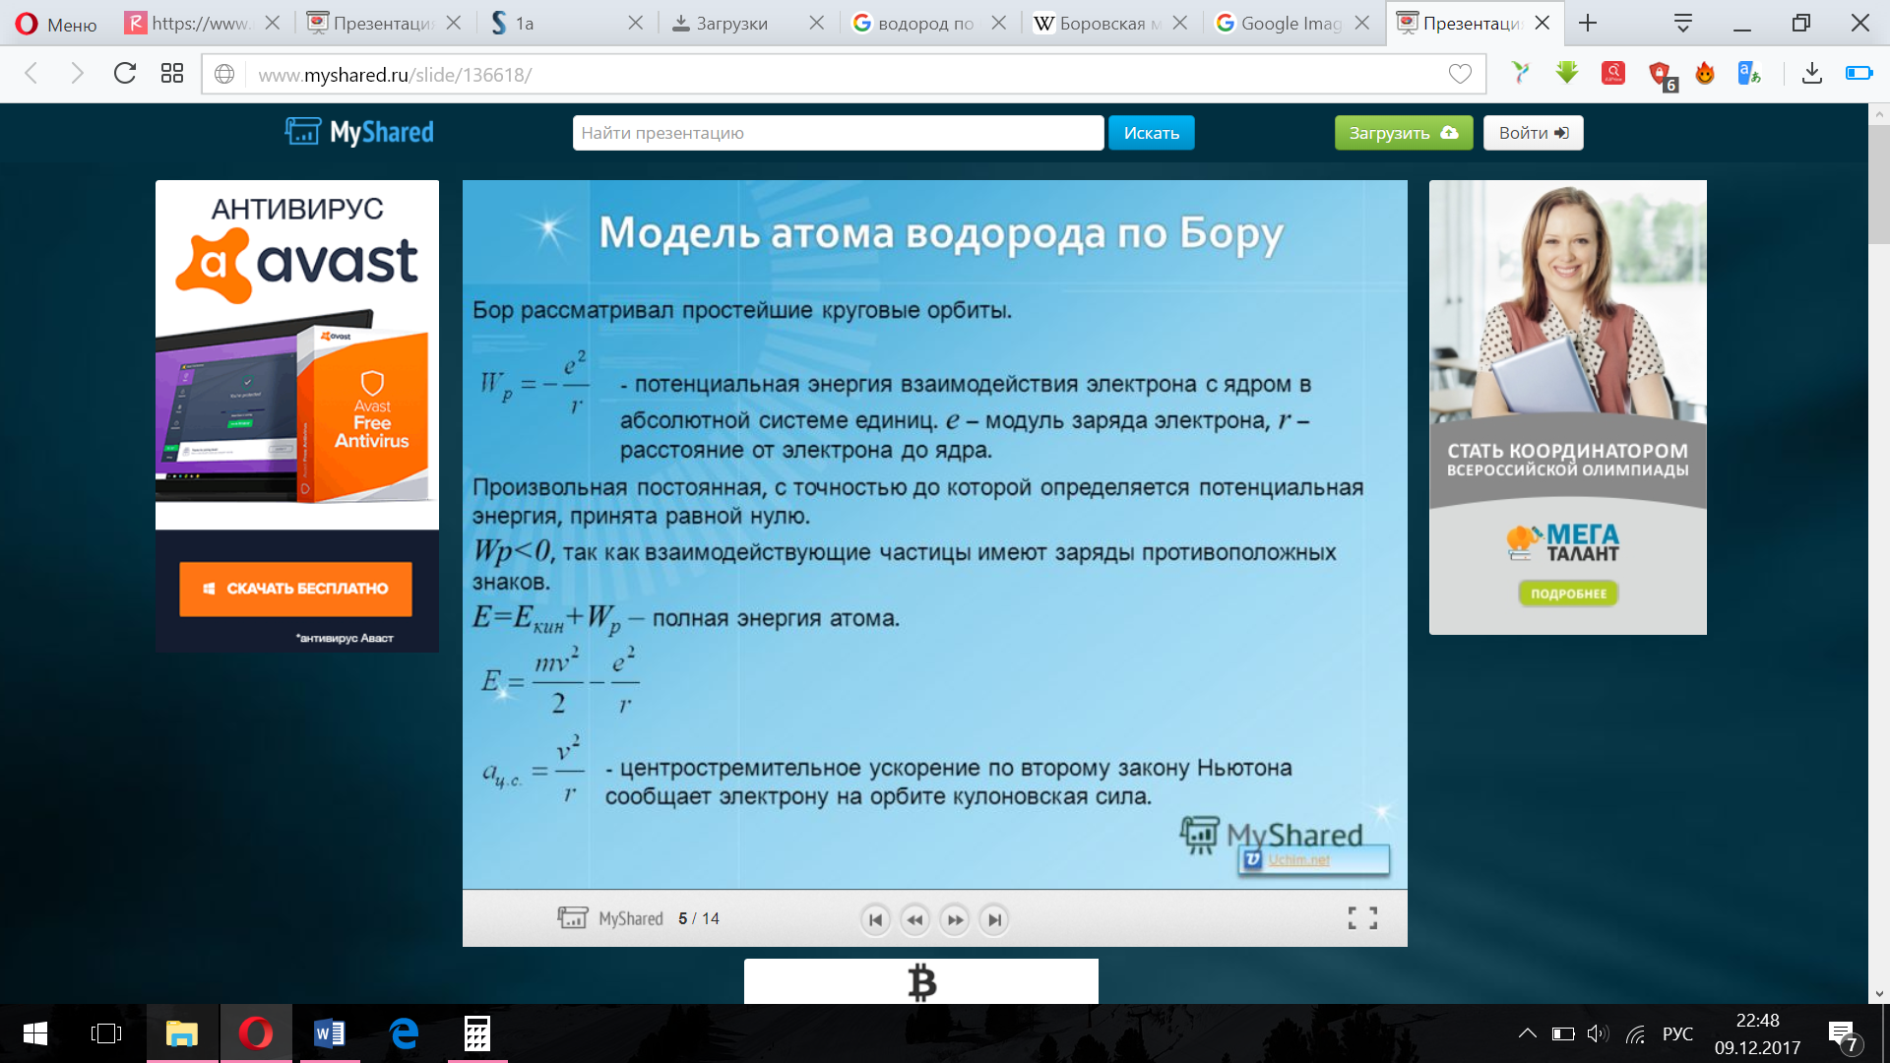
Task: Open slide viewer in fullscreen
Action: (1362, 918)
